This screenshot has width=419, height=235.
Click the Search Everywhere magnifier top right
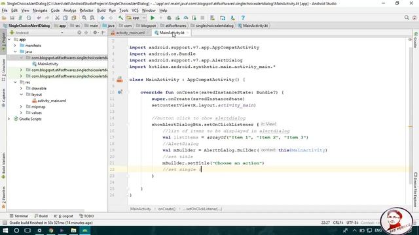tap(407, 18)
